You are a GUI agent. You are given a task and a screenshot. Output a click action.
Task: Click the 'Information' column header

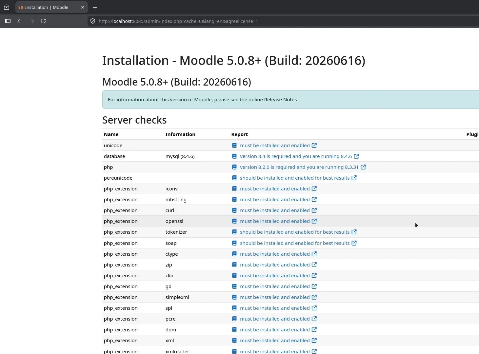click(x=180, y=134)
